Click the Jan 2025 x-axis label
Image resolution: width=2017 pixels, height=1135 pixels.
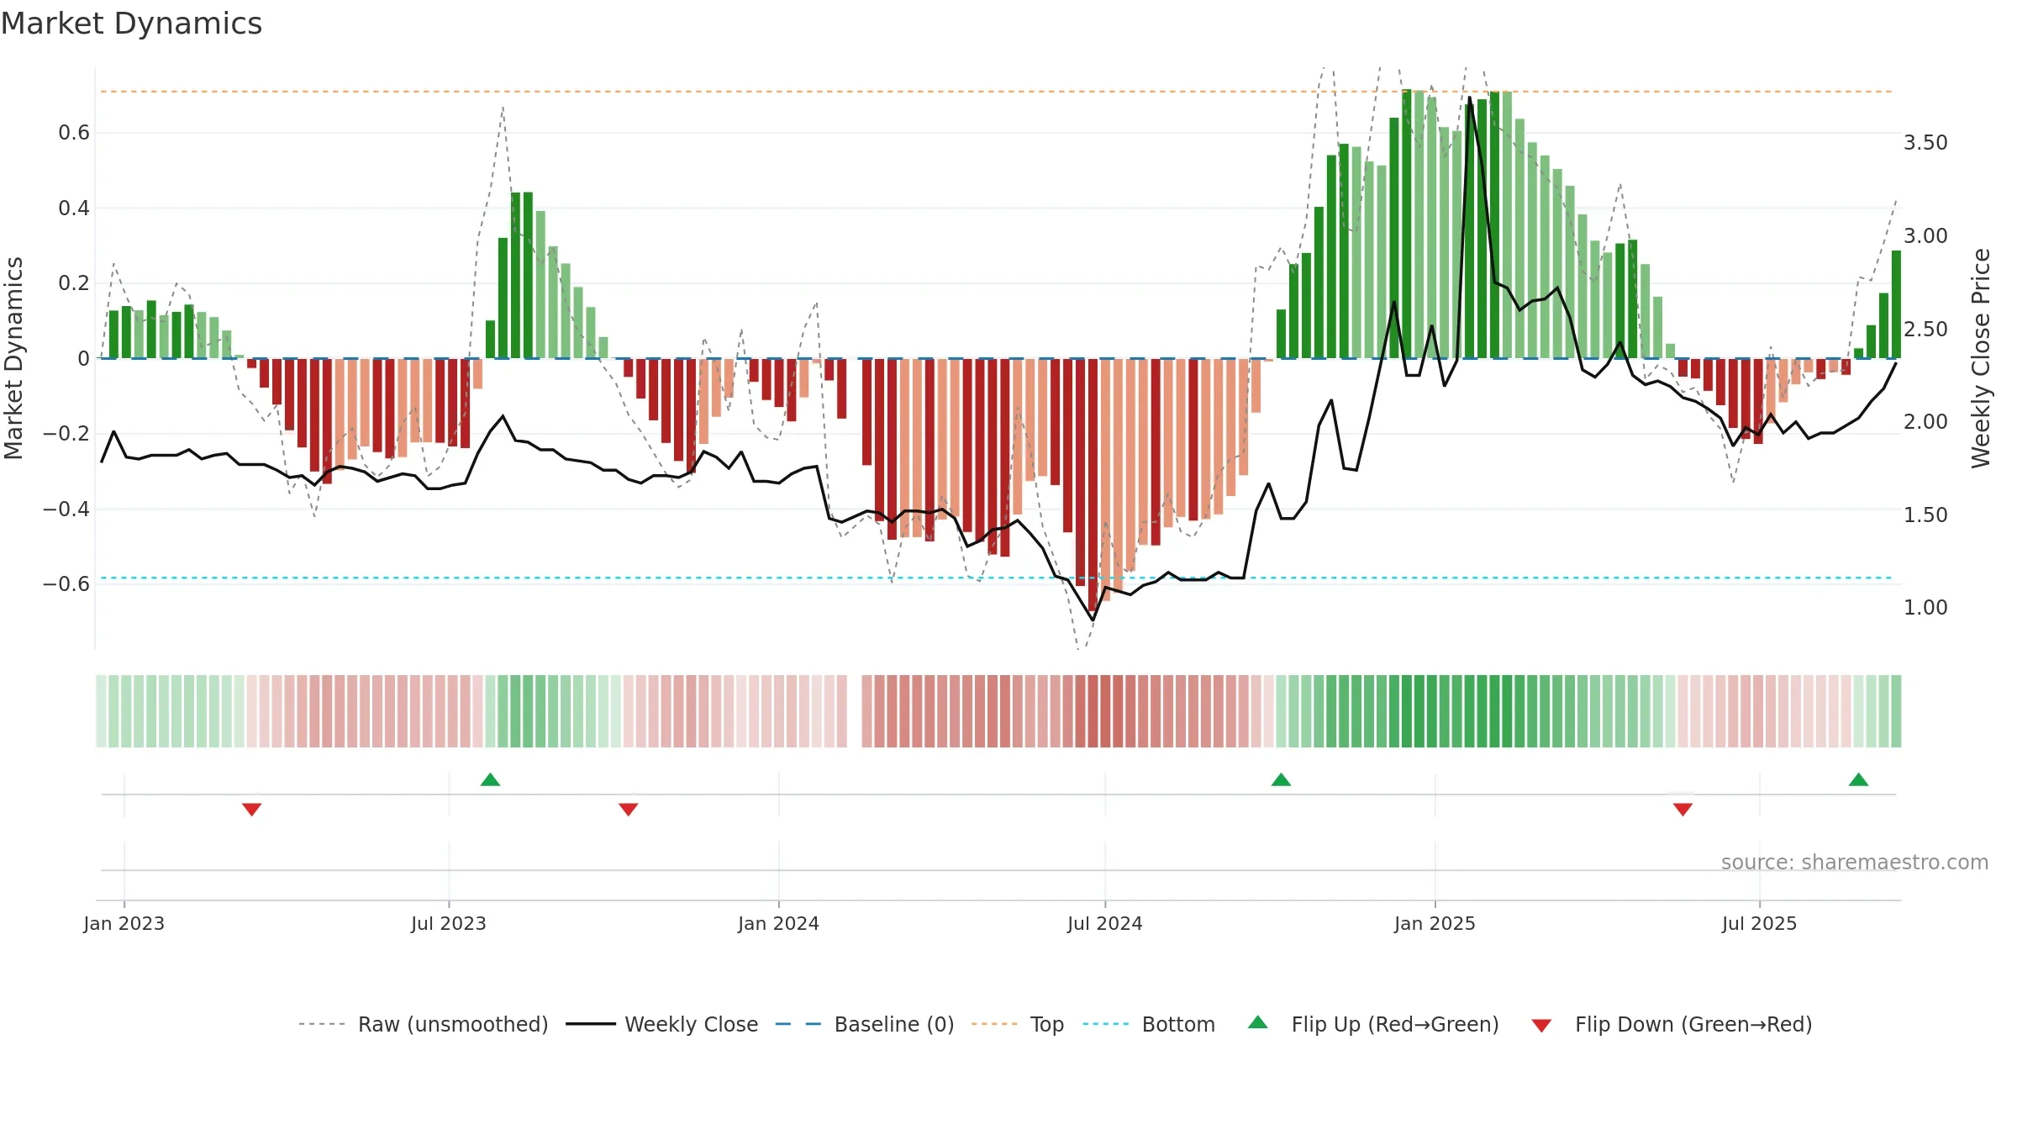(1435, 923)
